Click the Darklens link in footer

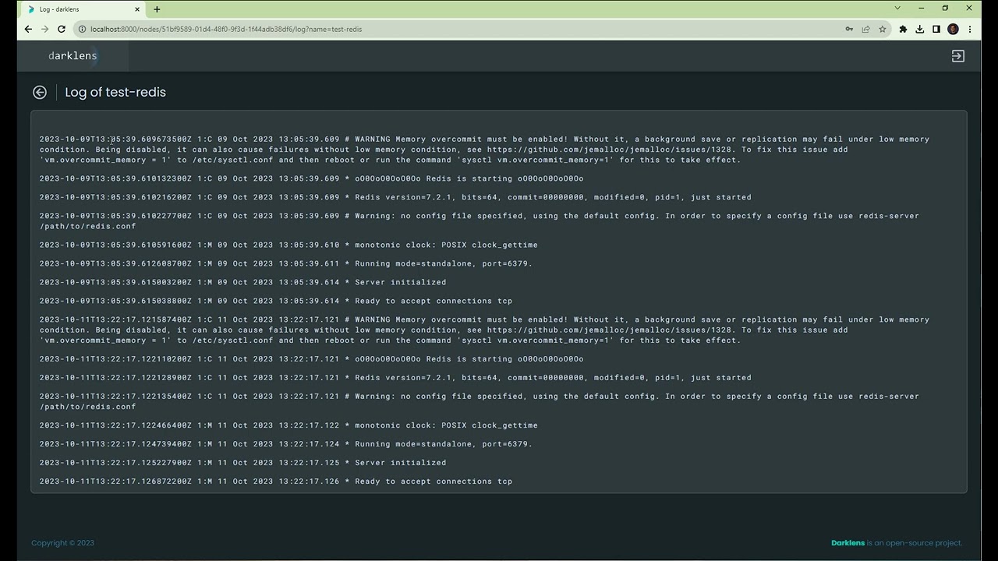click(848, 543)
